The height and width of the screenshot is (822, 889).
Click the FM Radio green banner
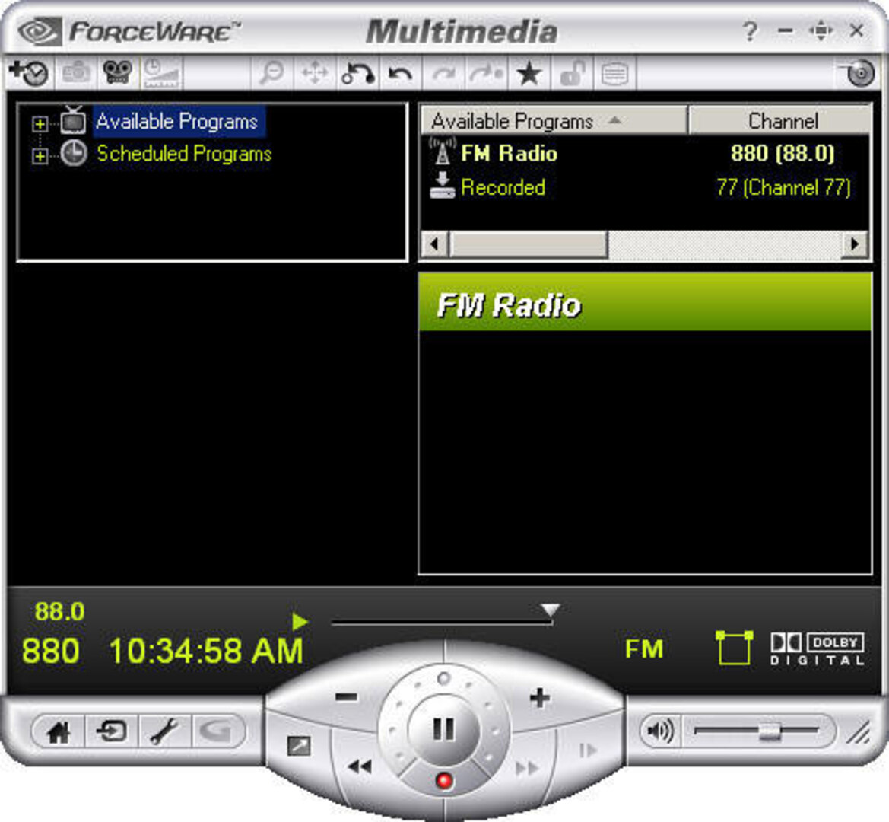pos(645,302)
